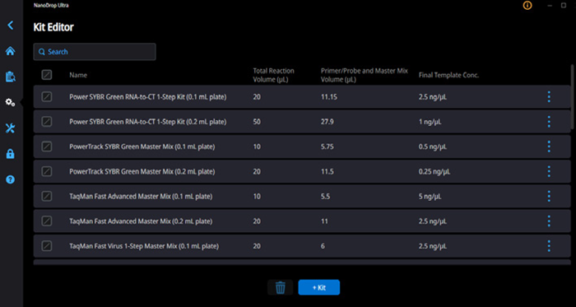Viewport: 576px width, 307px height.
Task: Open the wrench and screwdriver tools icon
Action: tap(10, 128)
